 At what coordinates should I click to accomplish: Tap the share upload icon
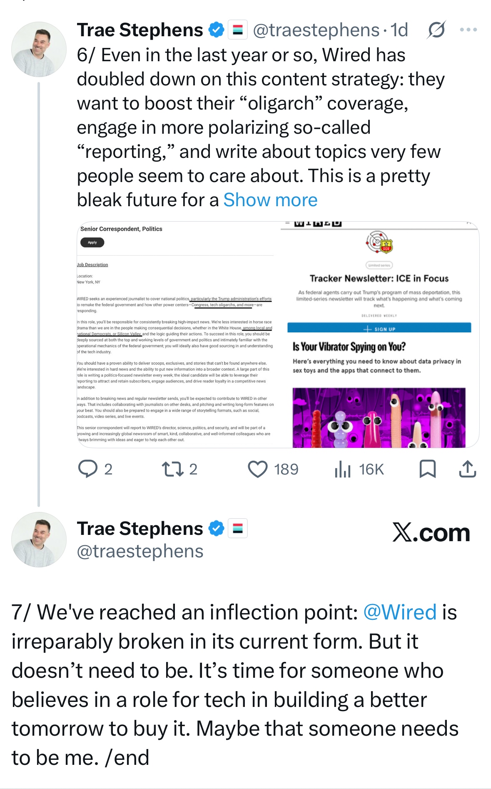(467, 469)
